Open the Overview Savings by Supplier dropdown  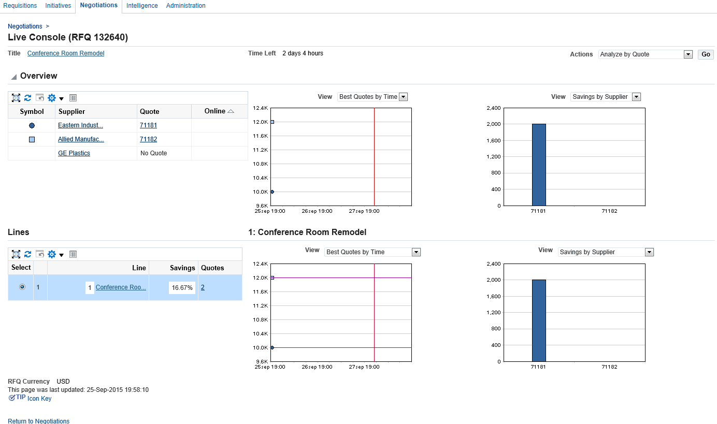pos(606,97)
